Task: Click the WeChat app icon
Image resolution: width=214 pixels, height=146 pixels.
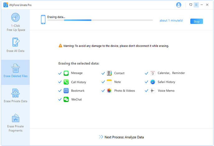Action: pyautogui.click(x=66, y=100)
